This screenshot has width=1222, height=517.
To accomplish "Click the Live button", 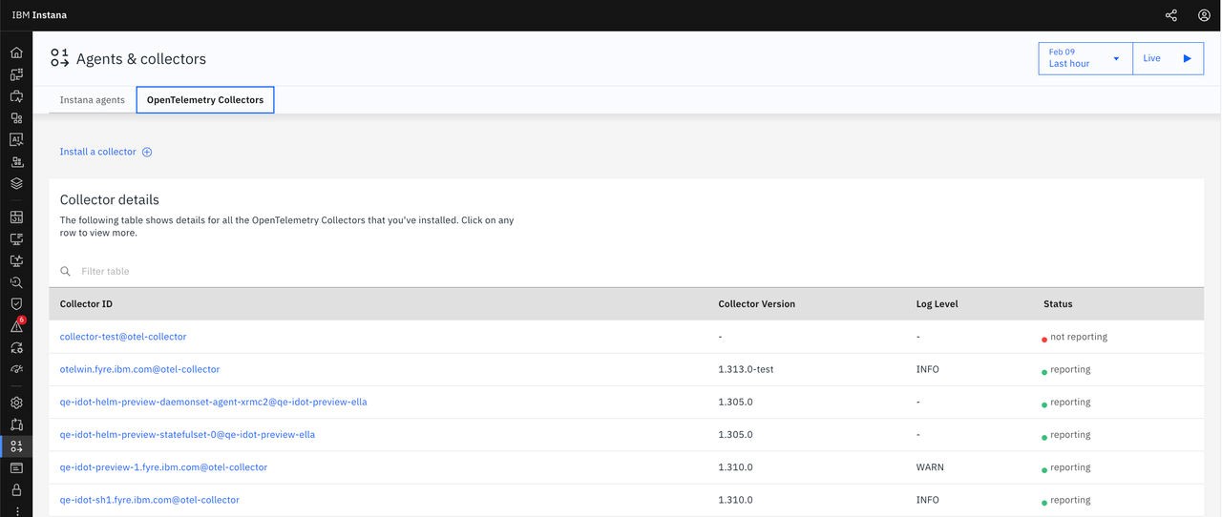I will [x=1169, y=58].
